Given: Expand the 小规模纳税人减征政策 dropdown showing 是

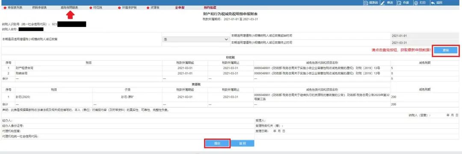Looking at the screenshot, I should coord(196,39).
